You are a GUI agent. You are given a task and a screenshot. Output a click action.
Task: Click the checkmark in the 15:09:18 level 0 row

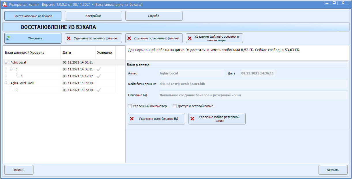(x=99, y=90)
